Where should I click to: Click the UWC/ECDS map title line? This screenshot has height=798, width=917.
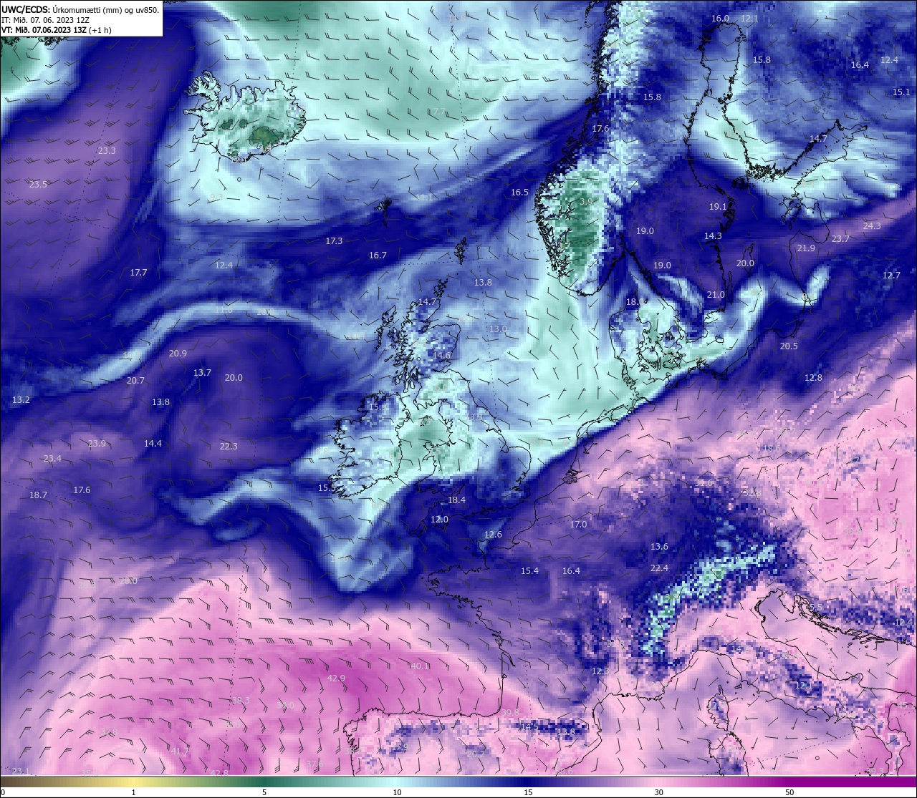[x=80, y=9]
